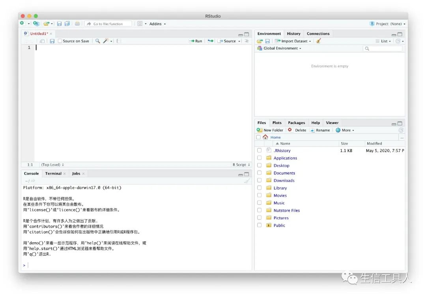Open the Global Environment dropdown
The image size is (426, 297).
click(279, 48)
